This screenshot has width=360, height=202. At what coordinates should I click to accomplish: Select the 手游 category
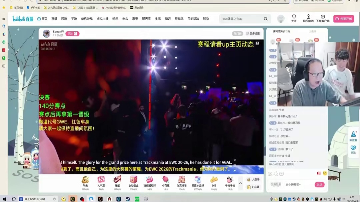74,19
